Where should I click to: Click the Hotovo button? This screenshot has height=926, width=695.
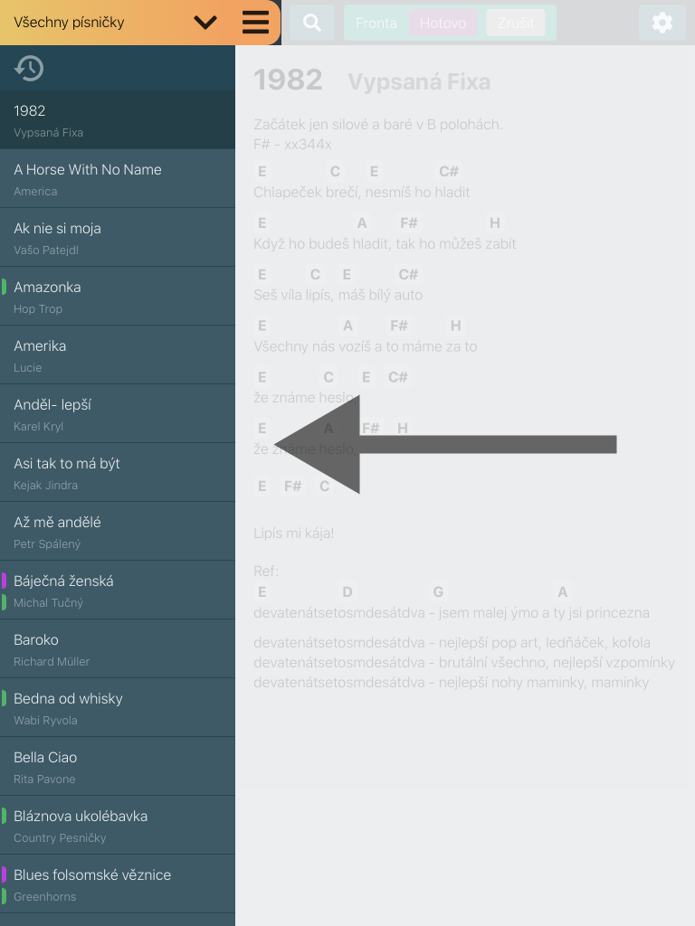443,23
